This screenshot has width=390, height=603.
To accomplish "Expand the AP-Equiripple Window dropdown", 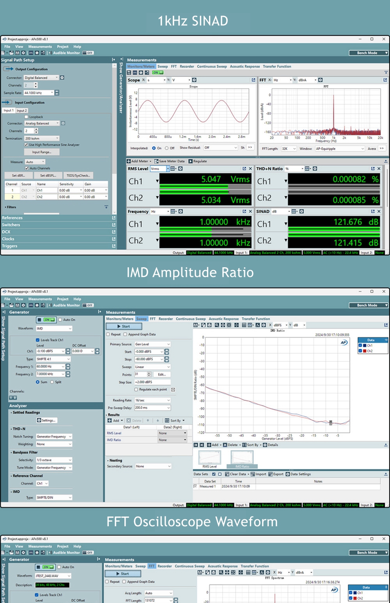I will click(x=340, y=148).
